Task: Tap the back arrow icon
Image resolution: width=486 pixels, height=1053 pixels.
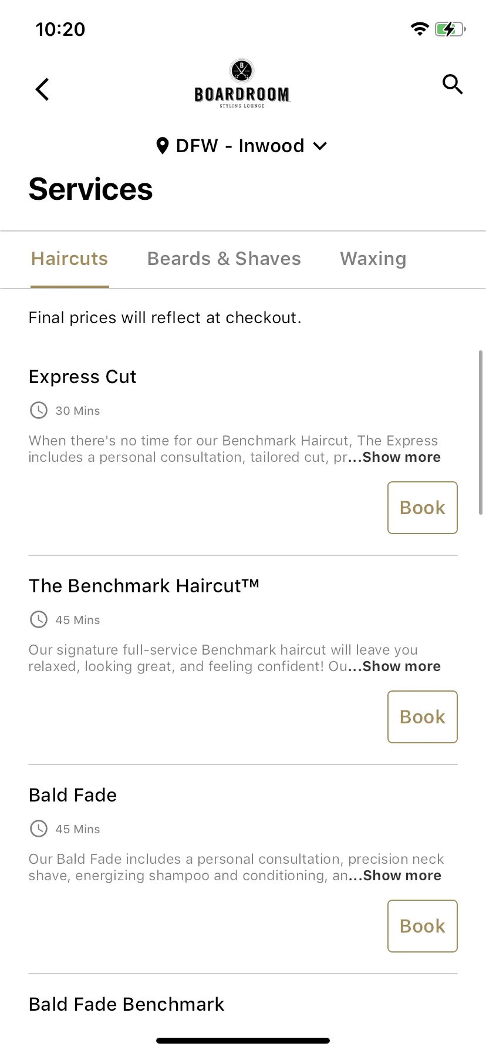Action: pos(42,89)
